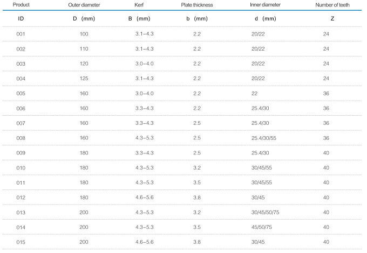Click plate thickness 3.8 in row 015
This screenshot has width=367, height=253.
(197, 242)
